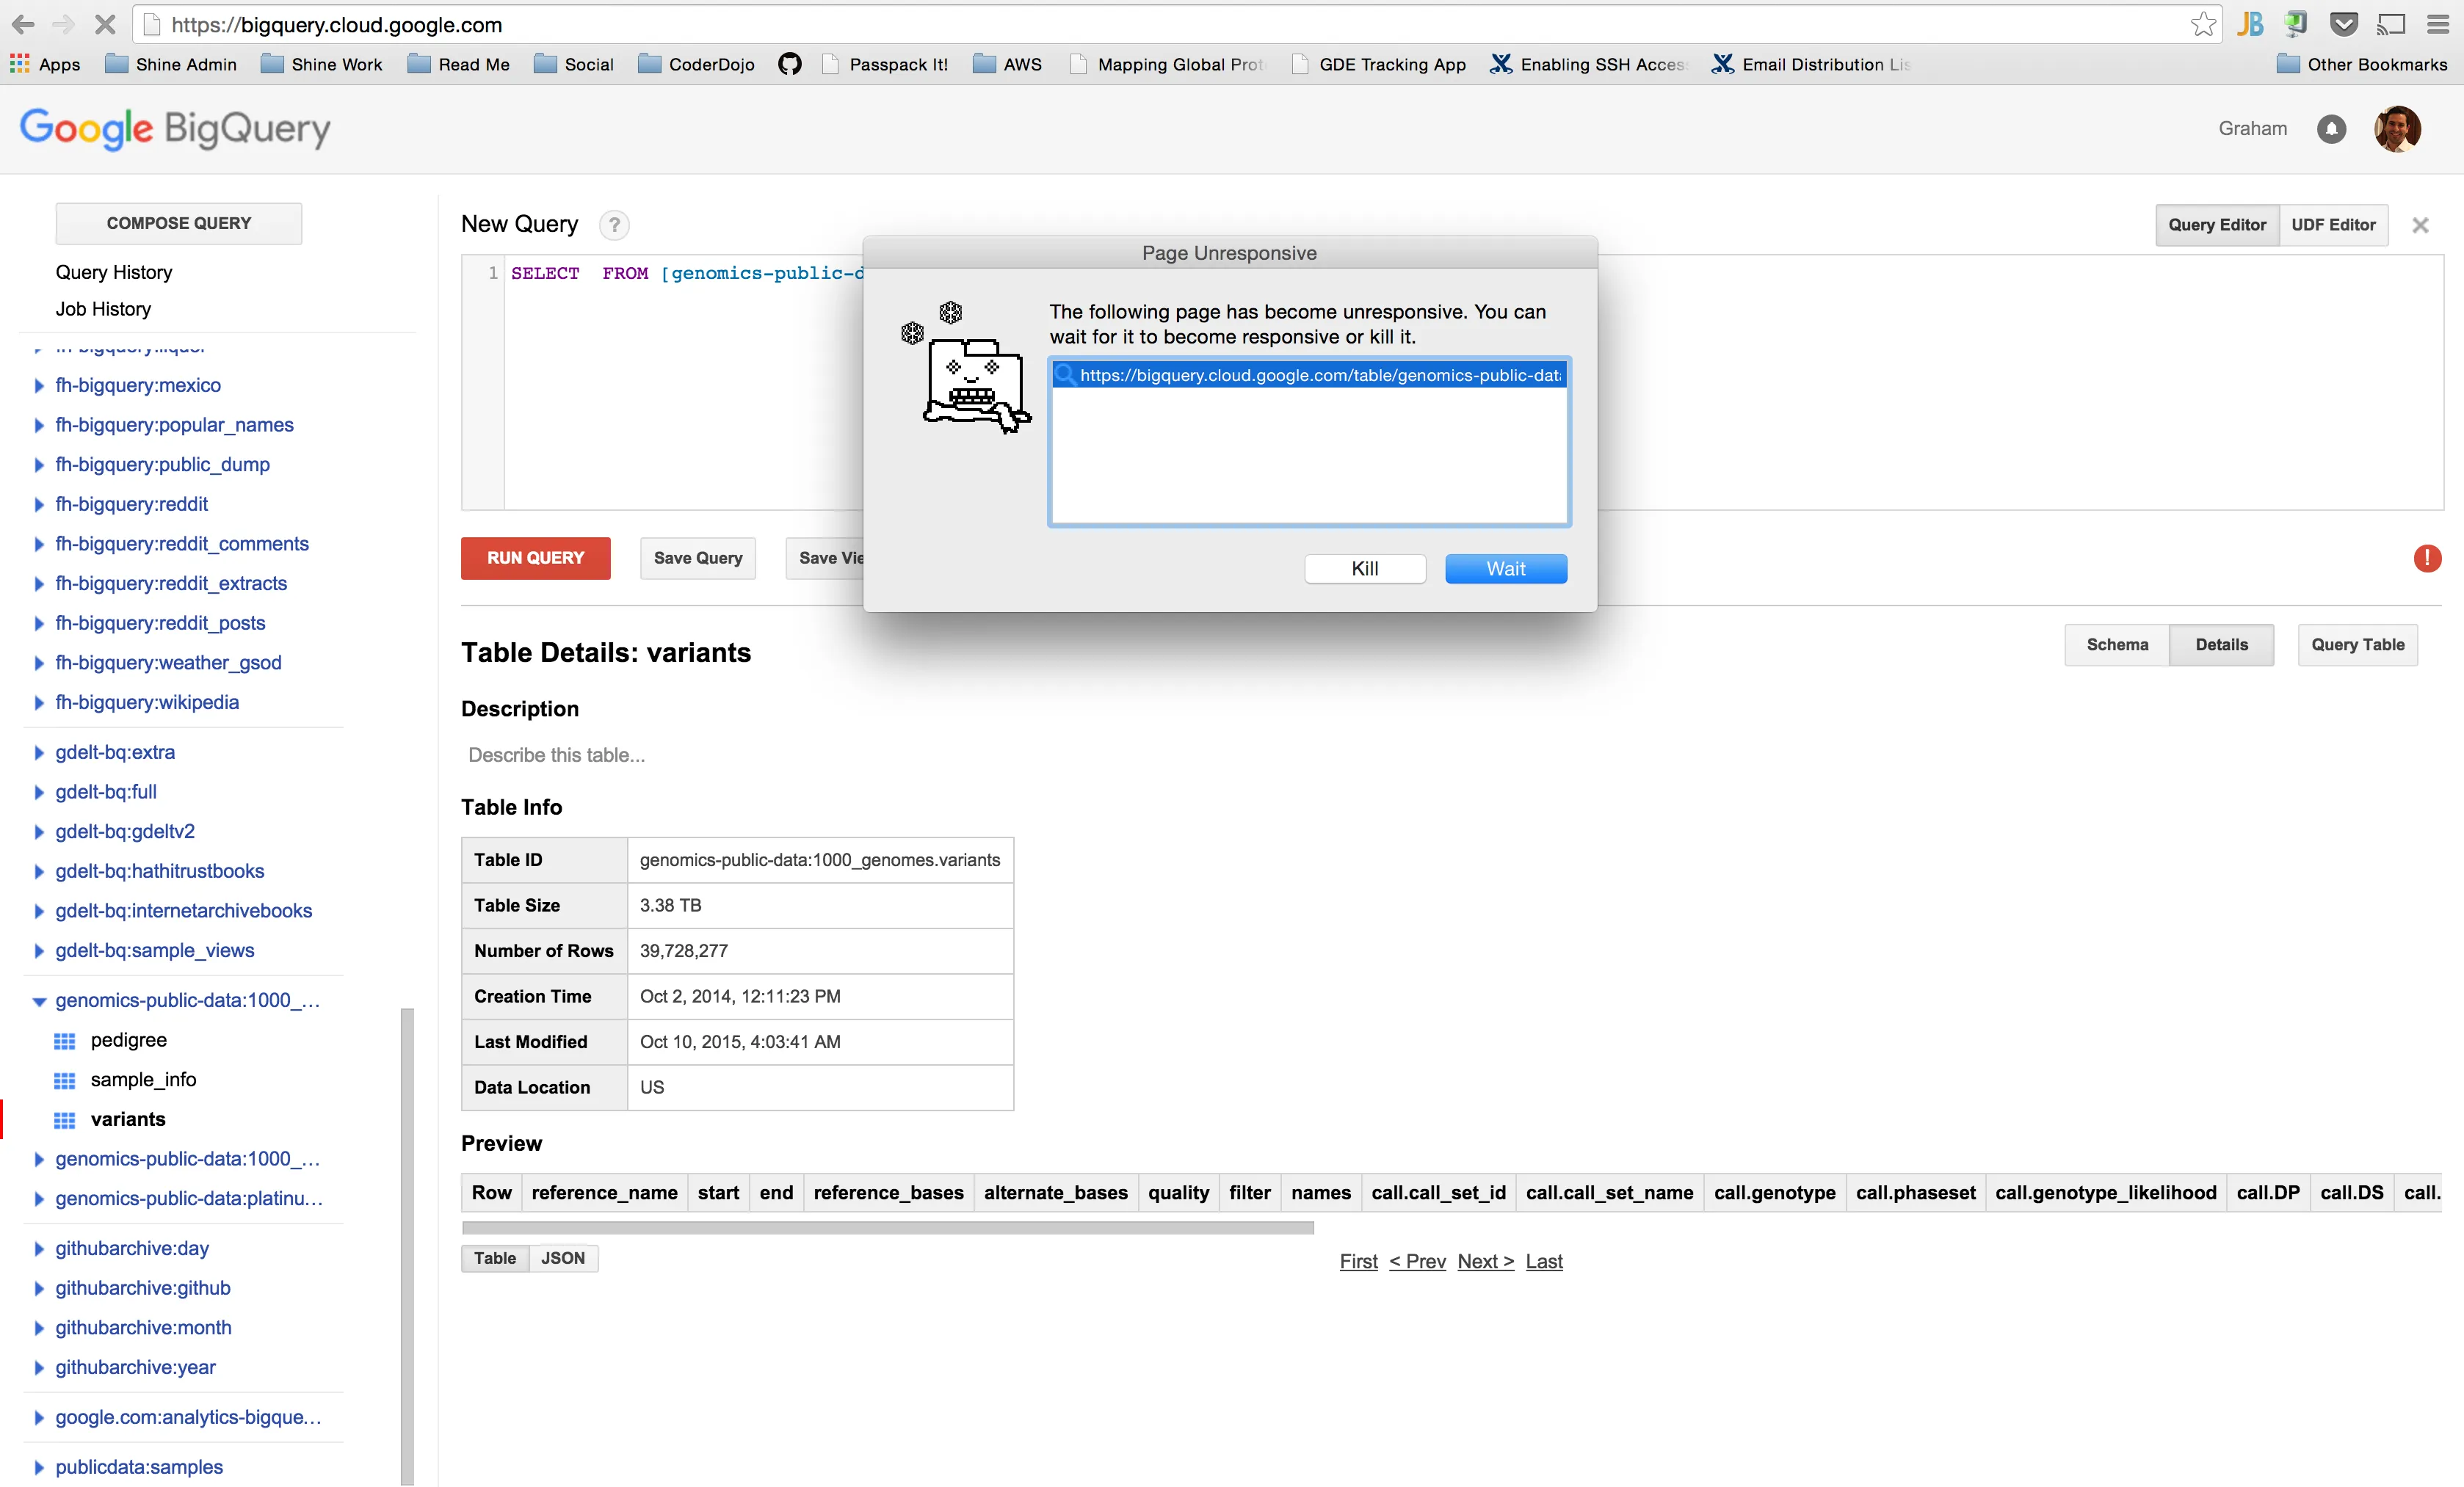Switch preview to JSON view

pos(562,1258)
